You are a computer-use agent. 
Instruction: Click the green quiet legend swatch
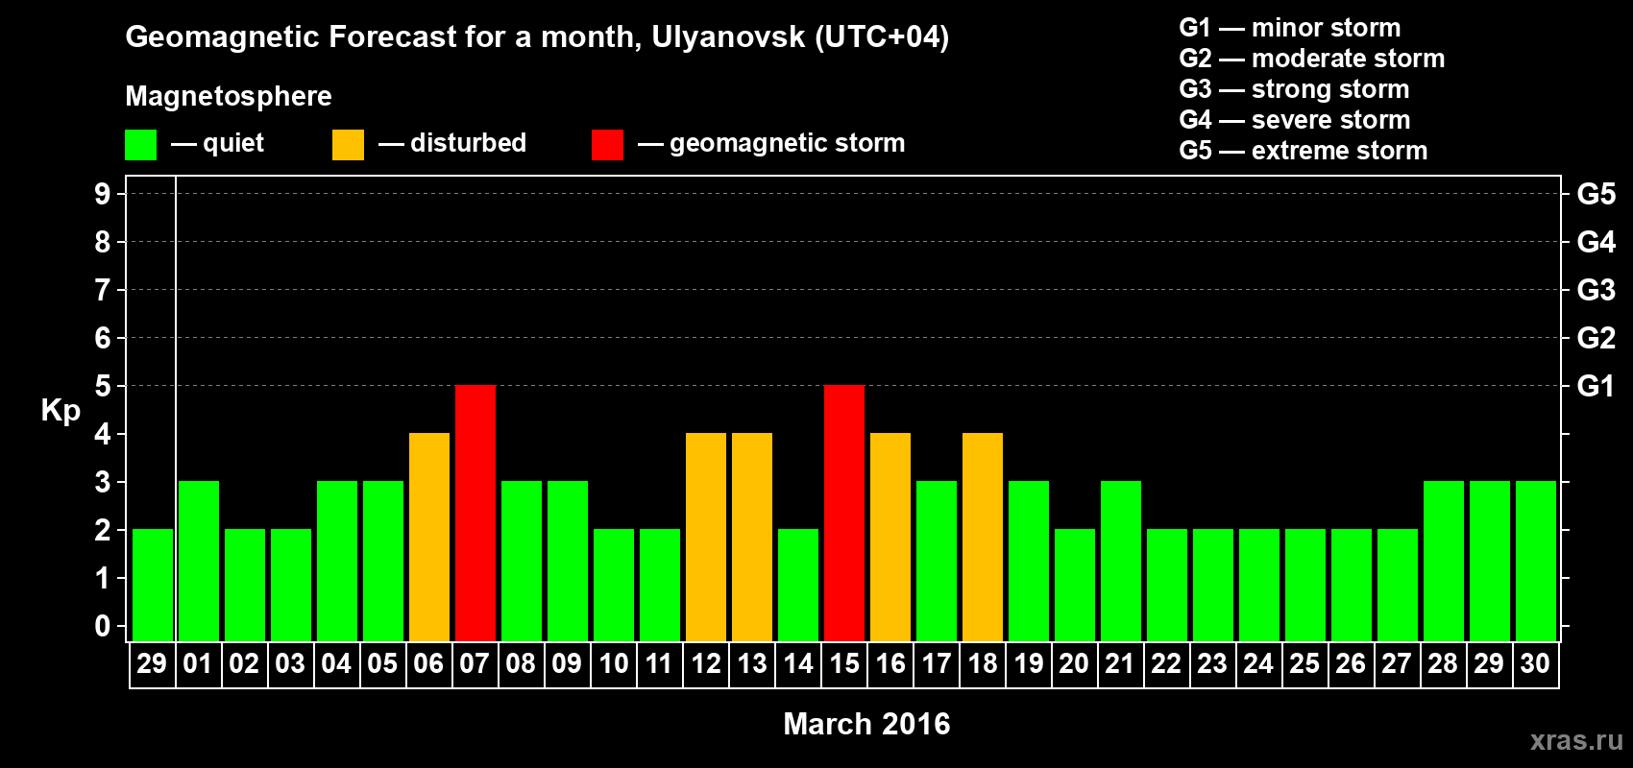coord(140,145)
